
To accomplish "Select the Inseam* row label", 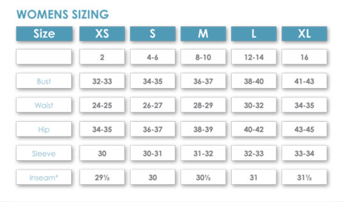I will [44, 178].
